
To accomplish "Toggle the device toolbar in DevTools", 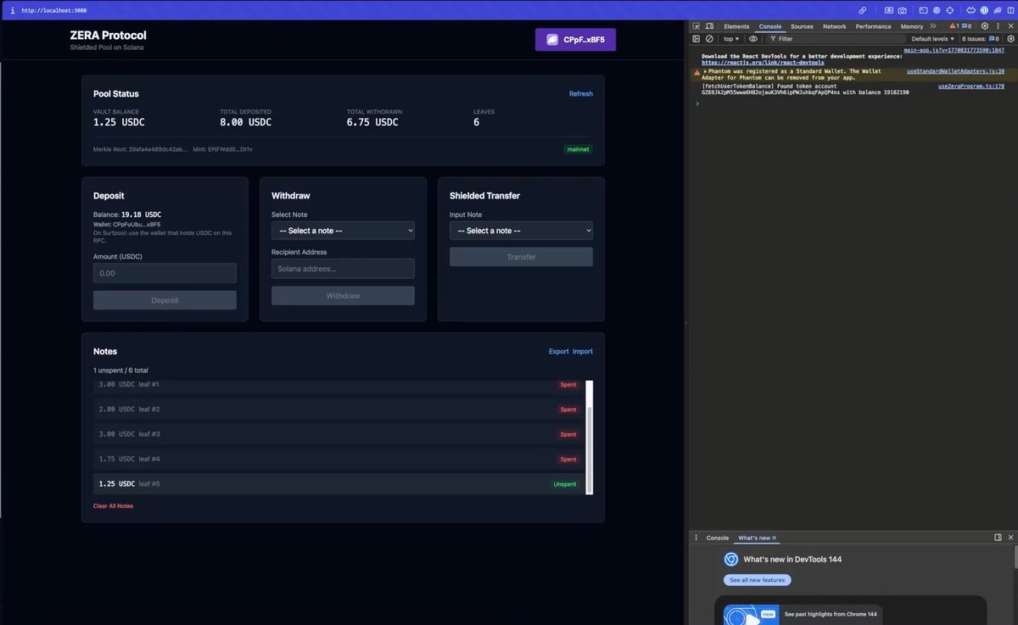I will coord(709,26).
